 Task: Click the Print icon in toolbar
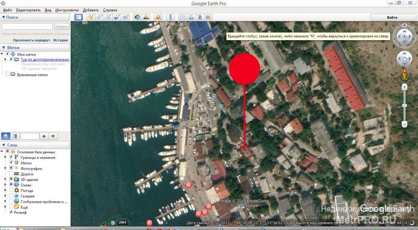pyautogui.click(x=191, y=17)
